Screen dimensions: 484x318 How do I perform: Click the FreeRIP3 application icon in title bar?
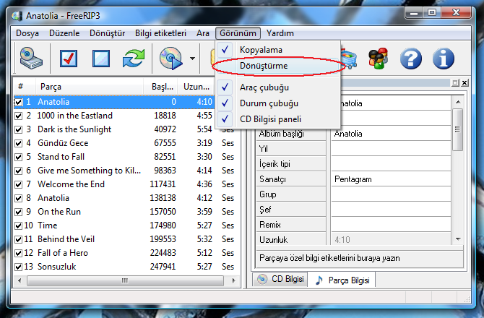click(17, 16)
